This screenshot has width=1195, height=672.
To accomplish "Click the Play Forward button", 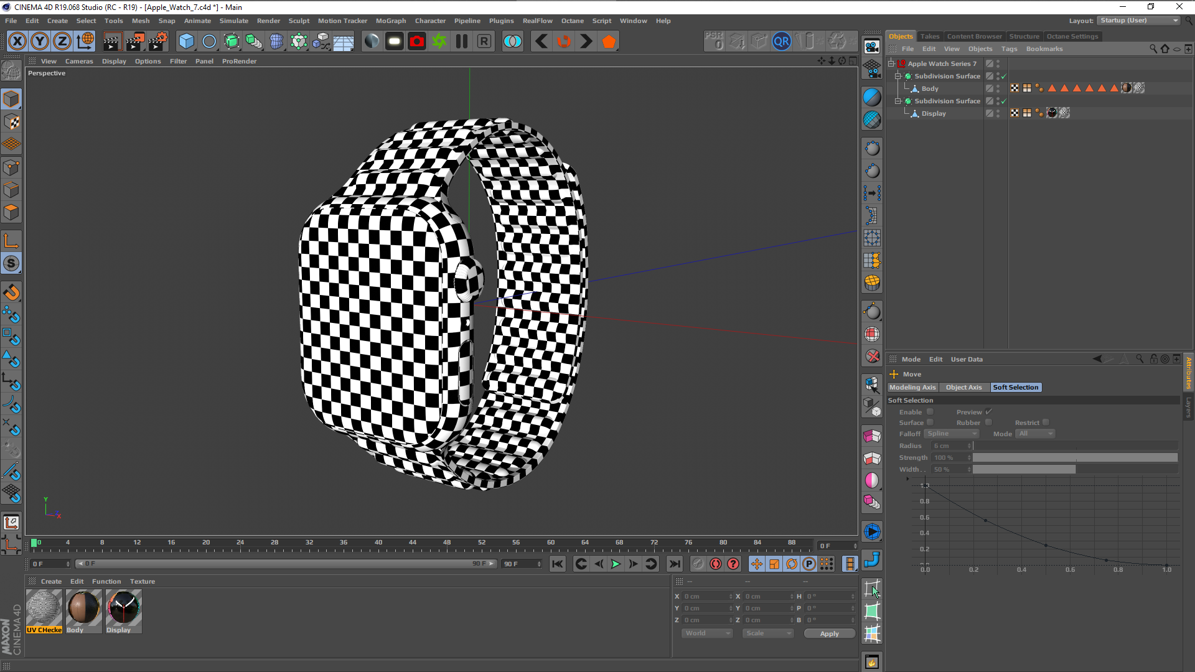I will 616,564.
